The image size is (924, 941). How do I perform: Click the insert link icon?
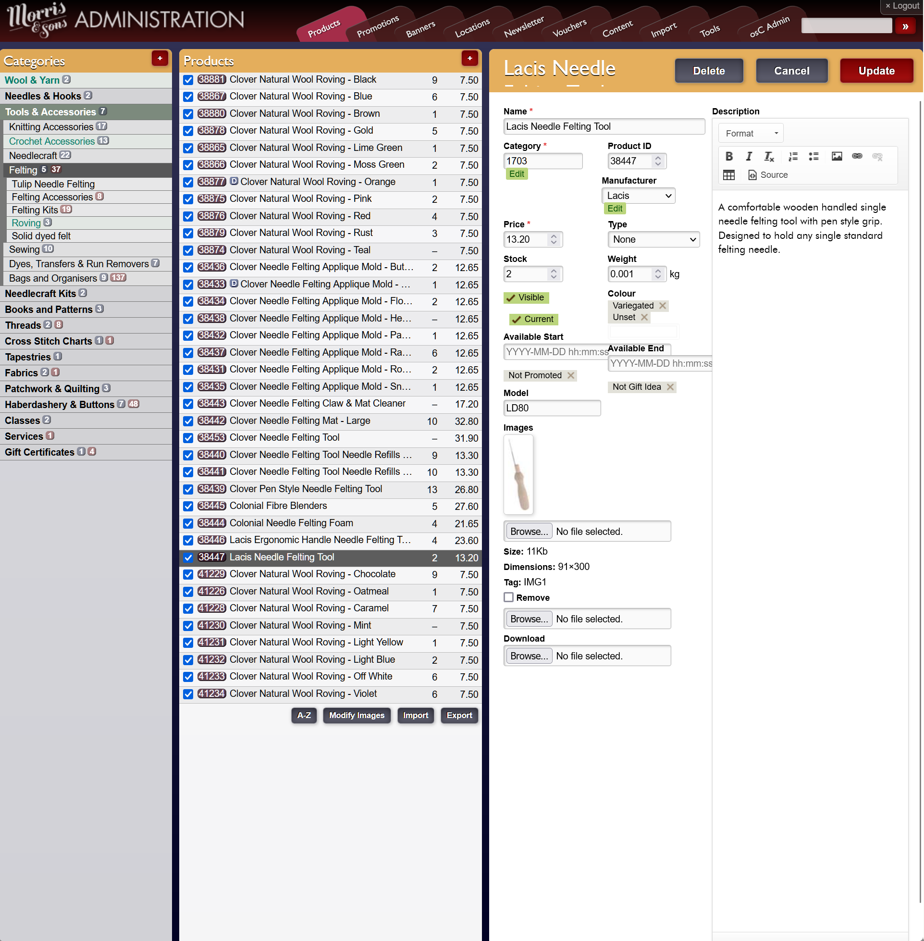point(857,156)
